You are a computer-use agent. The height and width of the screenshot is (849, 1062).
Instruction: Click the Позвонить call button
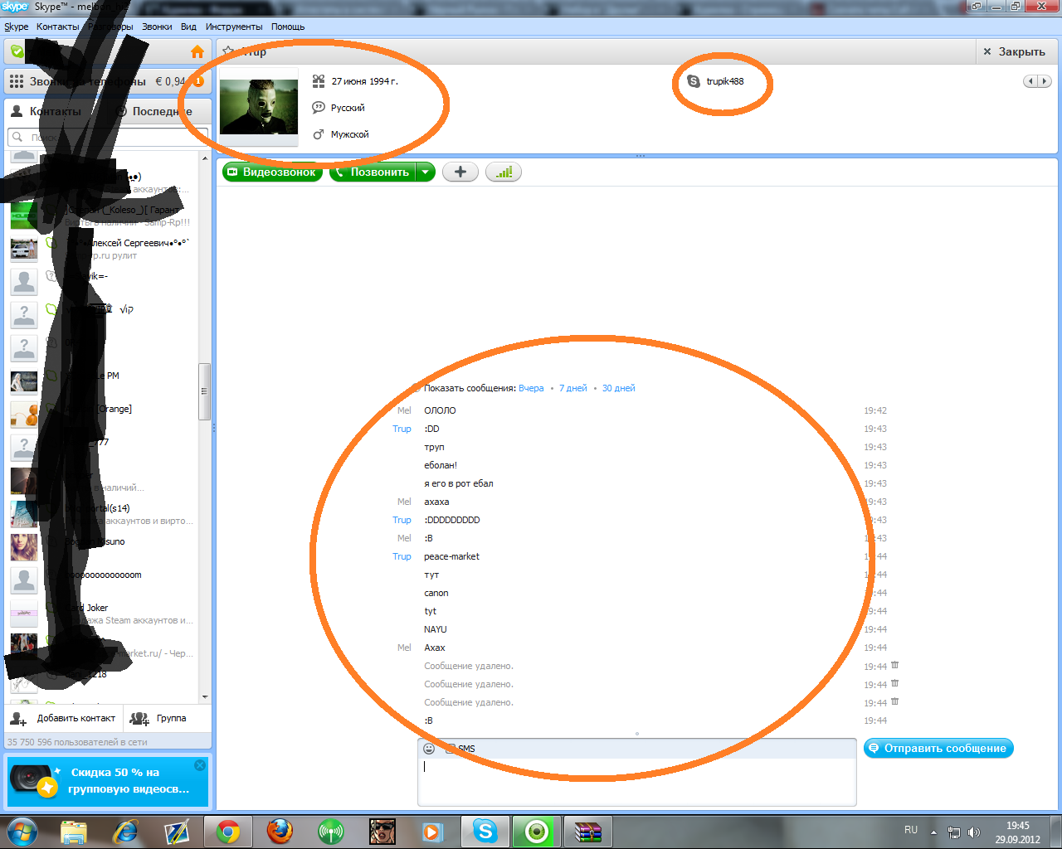[x=373, y=172]
